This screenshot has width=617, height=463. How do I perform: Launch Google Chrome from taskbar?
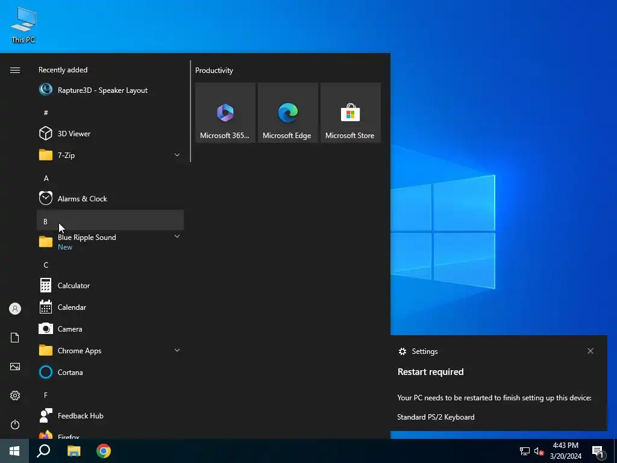click(x=104, y=451)
